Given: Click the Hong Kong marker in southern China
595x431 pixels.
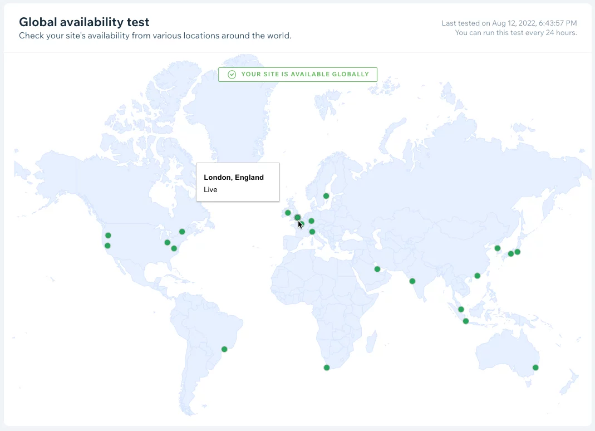Looking at the screenshot, I should 477,276.
